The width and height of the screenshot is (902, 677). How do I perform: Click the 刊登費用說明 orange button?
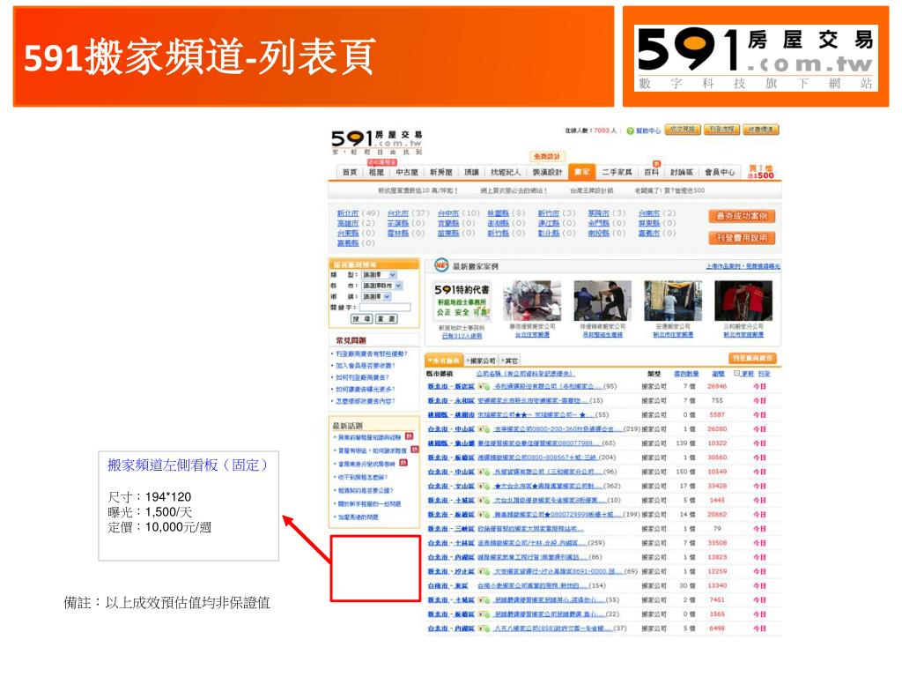click(742, 238)
